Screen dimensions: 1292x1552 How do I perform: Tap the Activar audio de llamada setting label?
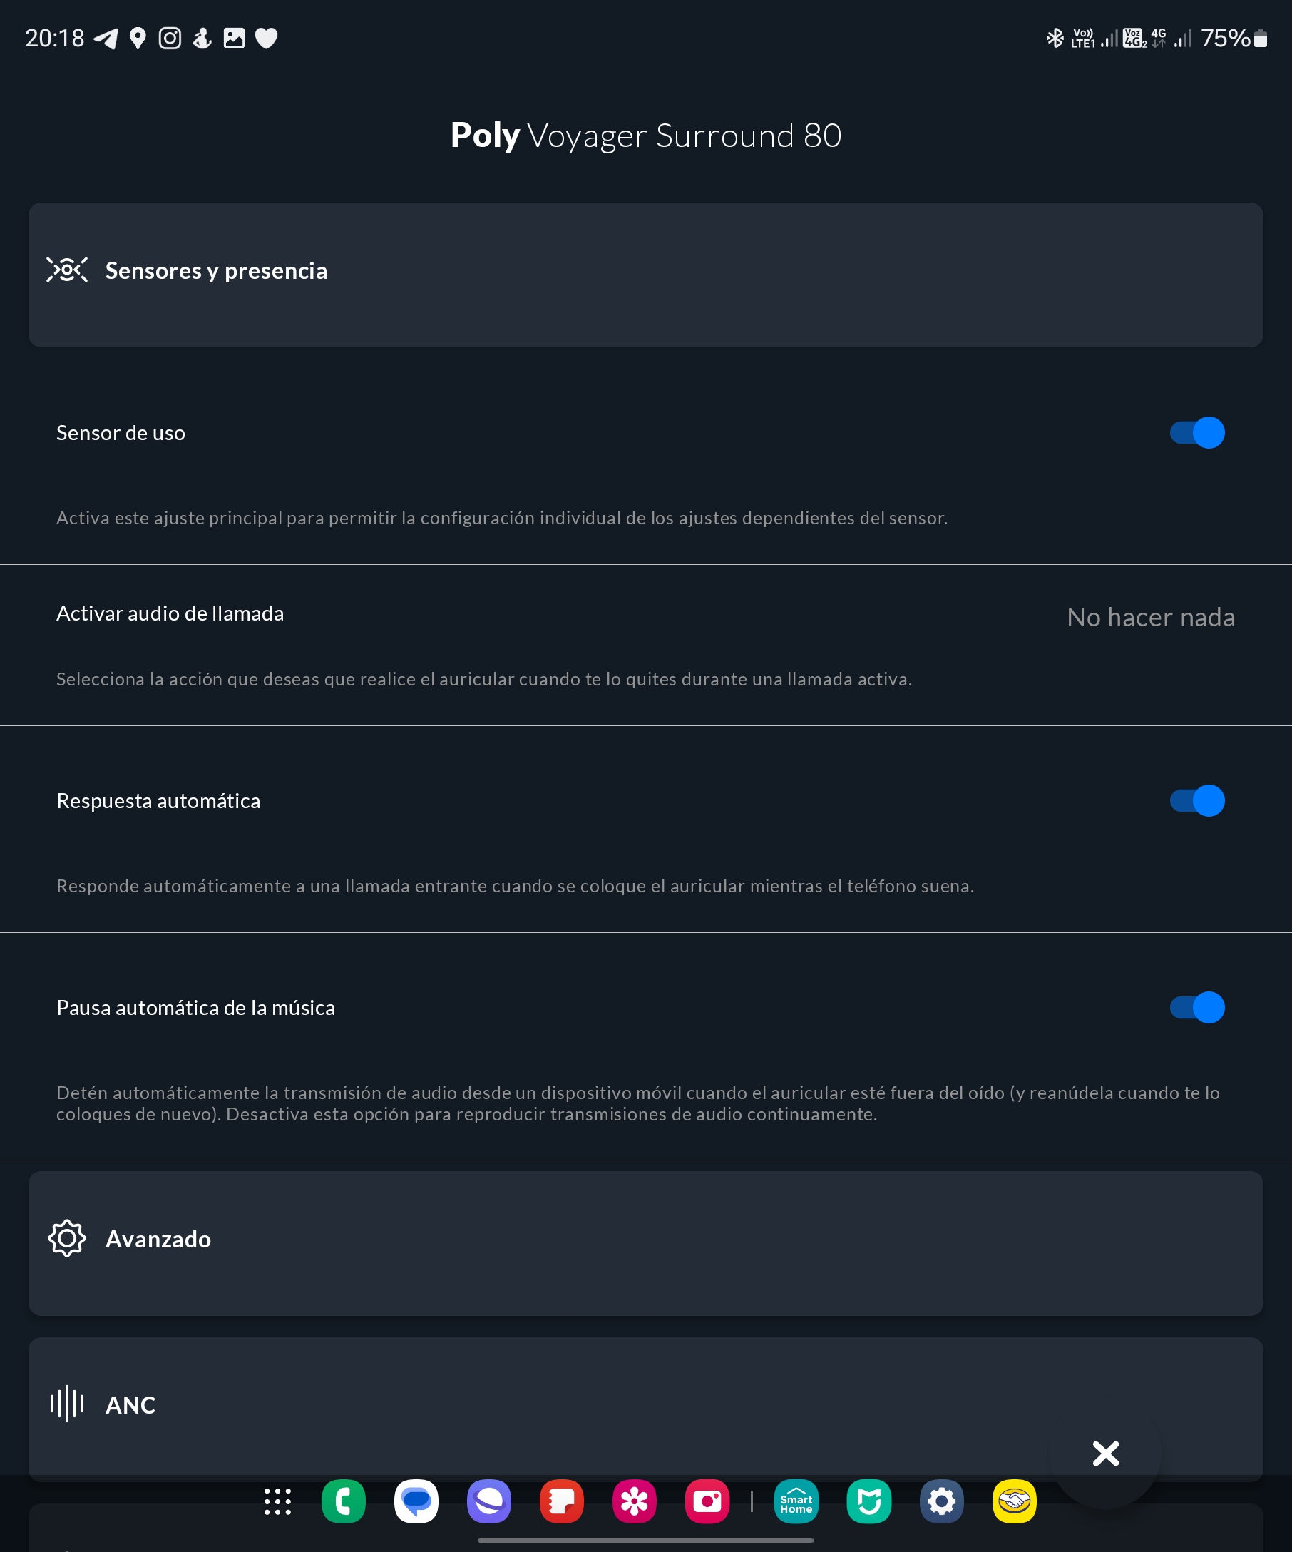coord(170,613)
